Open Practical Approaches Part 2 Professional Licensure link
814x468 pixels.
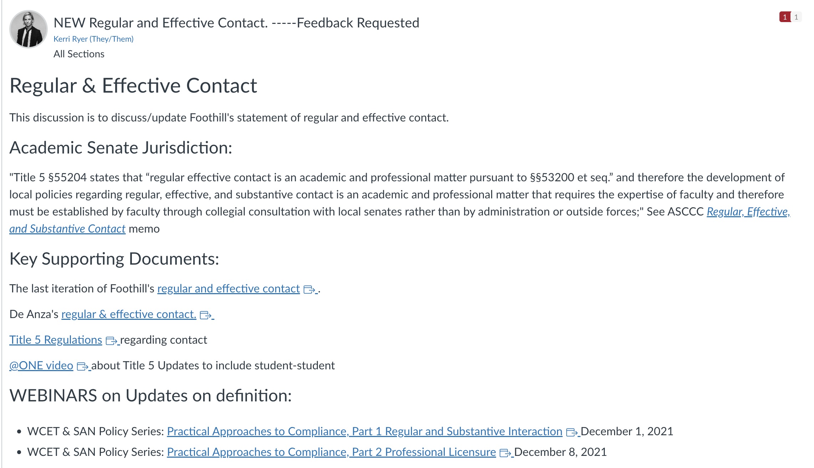(x=331, y=452)
